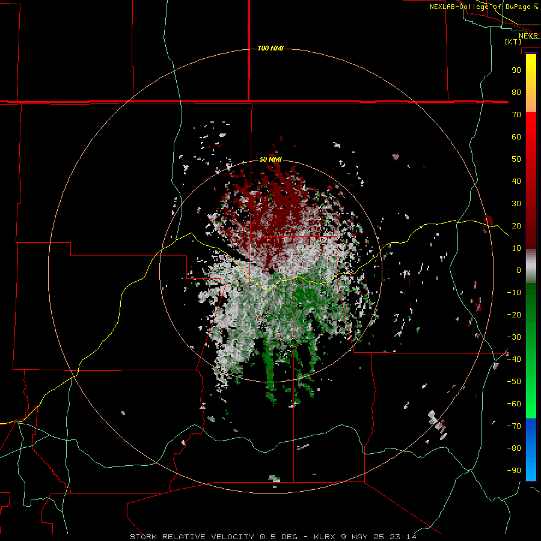Image resolution: width=541 pixels, height=541 pixels.
Task: Click the gray zero-velocity segment of the color bar
Action: 531,266
